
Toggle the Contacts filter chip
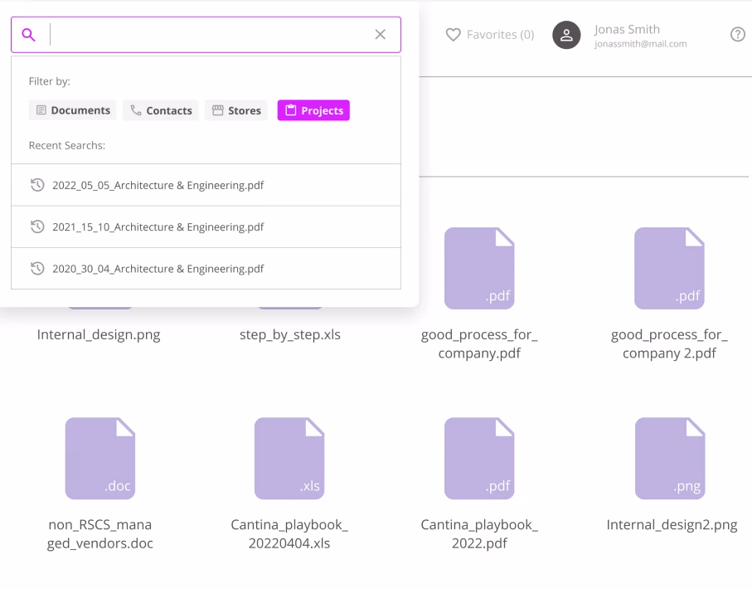(x=161, y=110)
